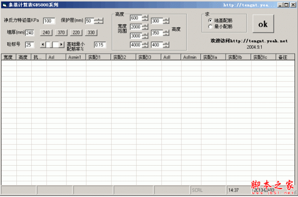Click the 2004.9.1 date label
The height and width of the screenshot is (197, 298).
pos(254,47)
